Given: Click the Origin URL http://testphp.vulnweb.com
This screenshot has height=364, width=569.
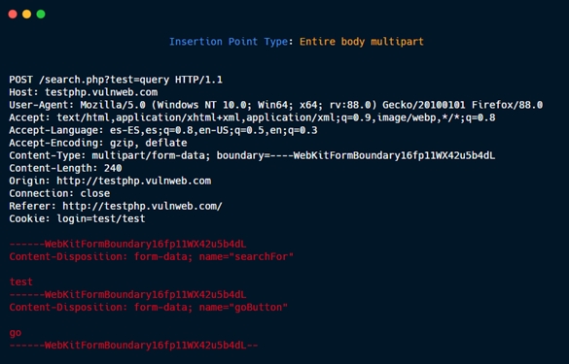Looking at the screenshot, I should coord(134,182).
